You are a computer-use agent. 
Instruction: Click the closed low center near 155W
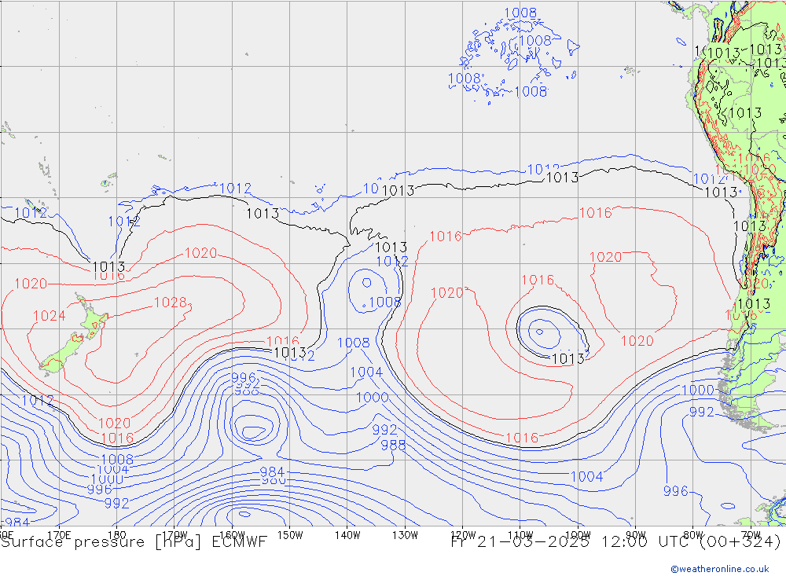(x=253, y=431)
